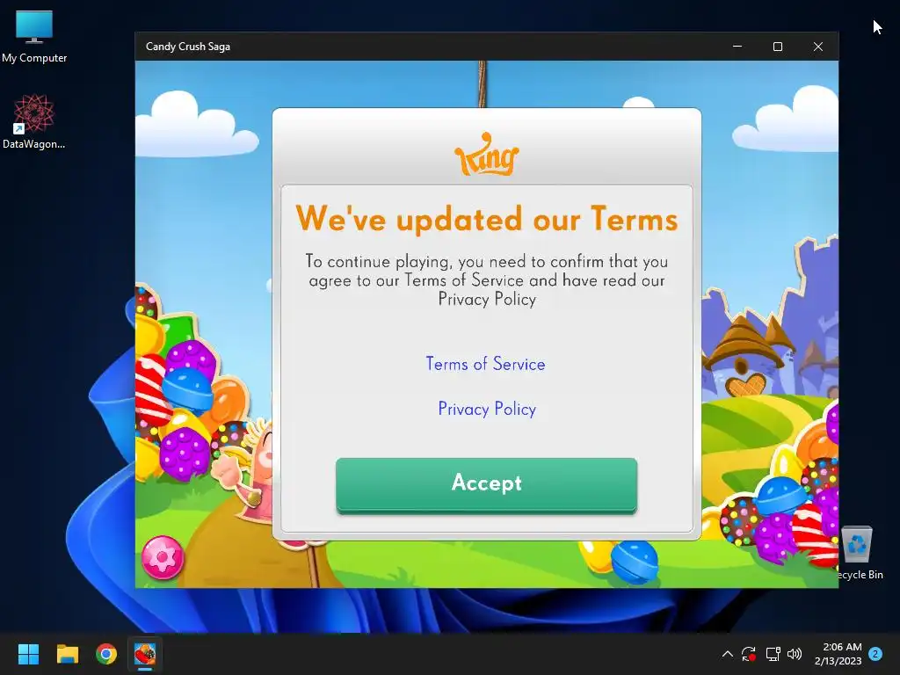Viewport: 900px width, 675px height.
Task: Click the King logo in the dialog
Action: (487, 153)
